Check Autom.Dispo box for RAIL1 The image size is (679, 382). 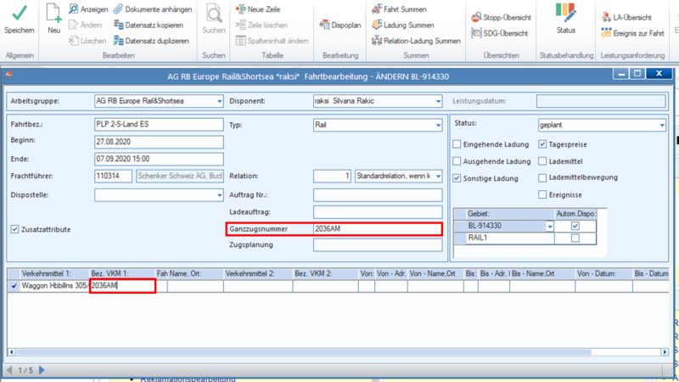pyautogui.click(x=575, y=238)
